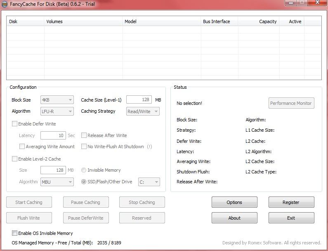This screenshot has width=328, height=251.
Task: Expand the Caching Strategy Read/Write dropdown
Action: [143, 111]
